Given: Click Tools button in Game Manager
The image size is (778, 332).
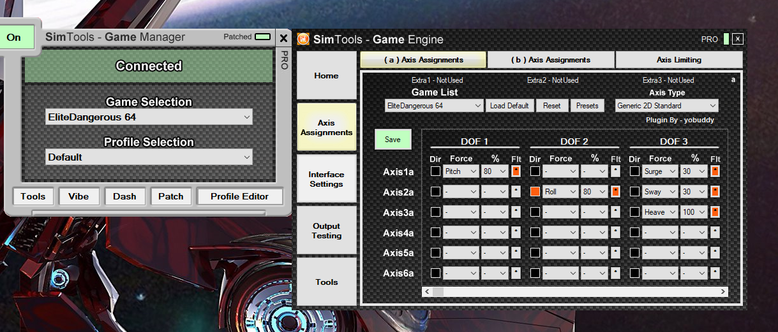Looking at the screenshot, I should pyautogui.click(x=33, y=196).
